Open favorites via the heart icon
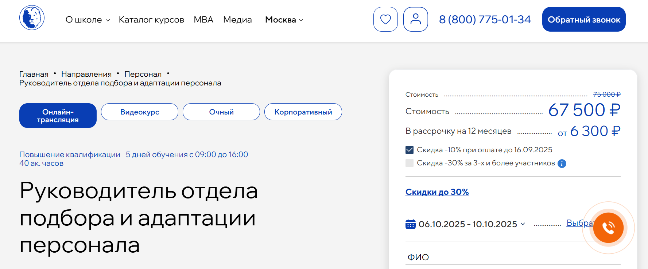Image resolution: width=648 pixels, height=269 pixels. click(385, 19)
